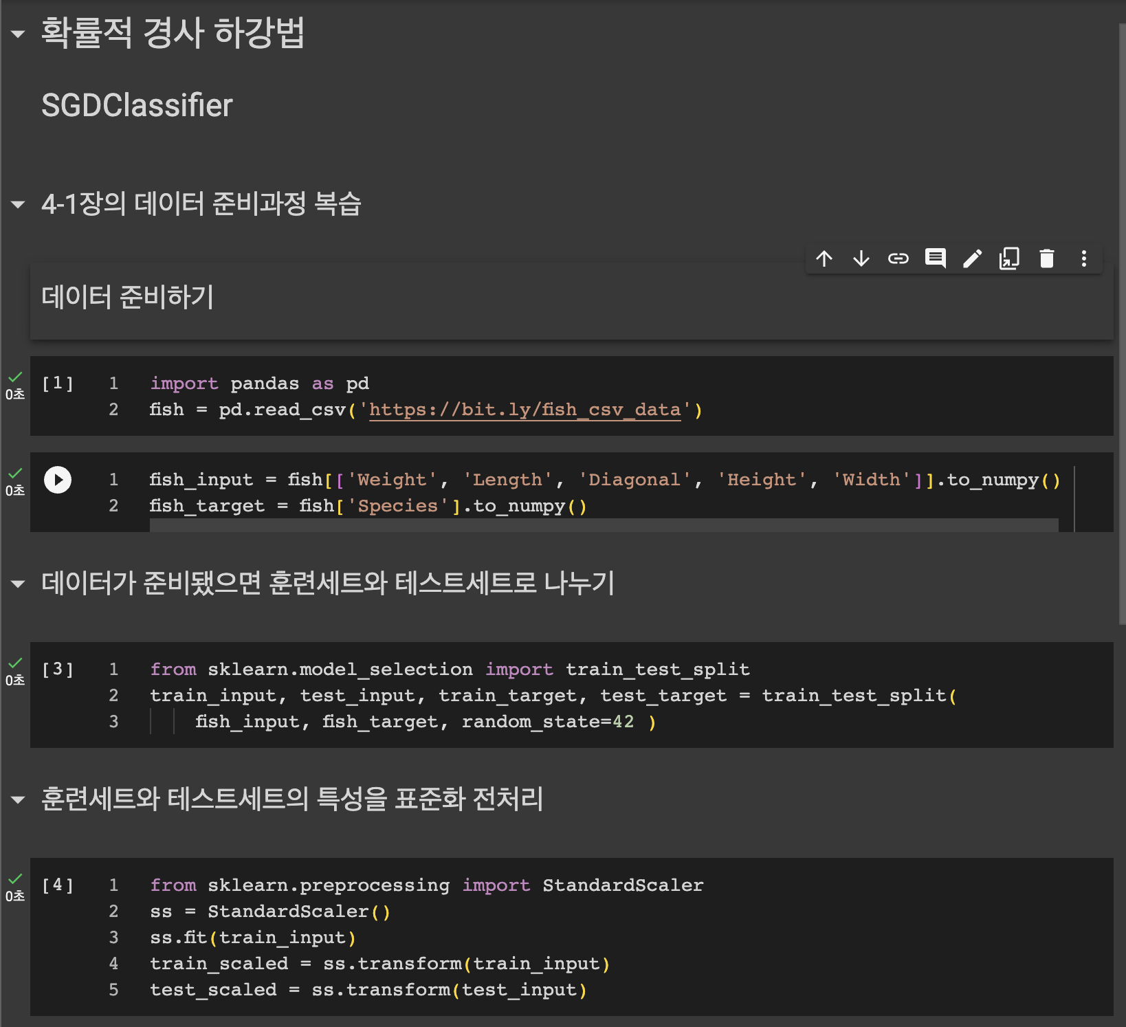
Task: Collapse the 확률적 경사 하강법 section
Action: [x=18, y=33]
